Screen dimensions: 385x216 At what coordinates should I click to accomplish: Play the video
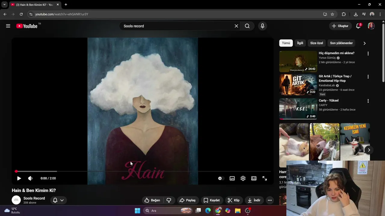19,178
